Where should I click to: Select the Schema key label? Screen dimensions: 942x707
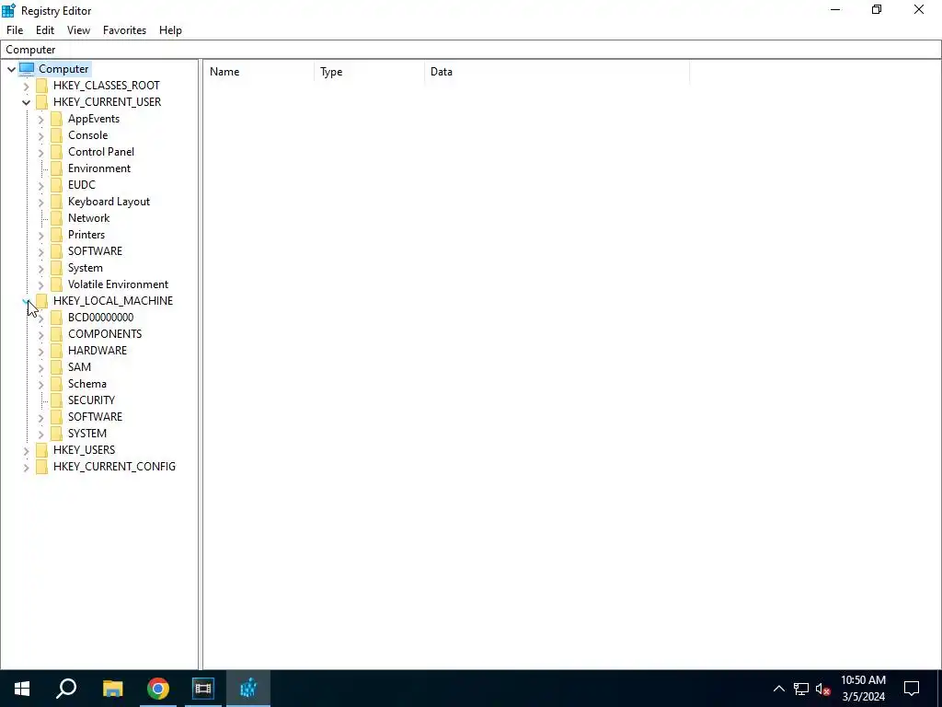87,384
